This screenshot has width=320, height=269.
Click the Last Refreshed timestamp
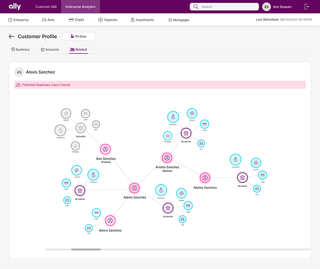tap(284, 20)
